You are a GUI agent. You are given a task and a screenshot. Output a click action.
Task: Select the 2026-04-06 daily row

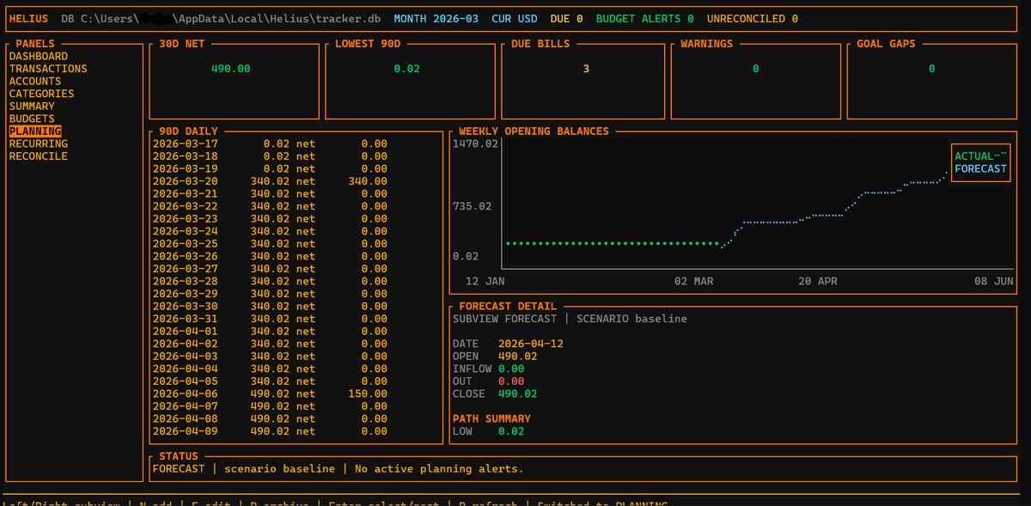pyautogui.click(x=270, y=393)
